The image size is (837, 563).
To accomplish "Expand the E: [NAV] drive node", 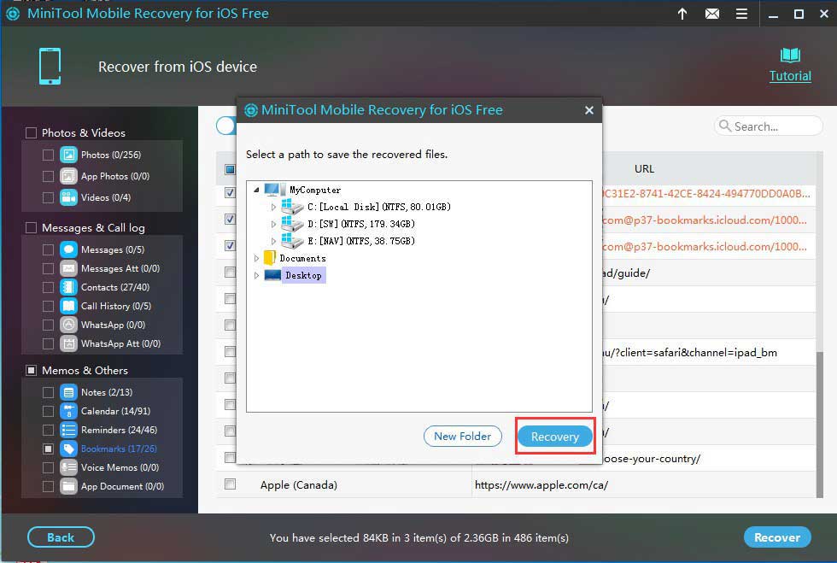I will pos(273,241).
